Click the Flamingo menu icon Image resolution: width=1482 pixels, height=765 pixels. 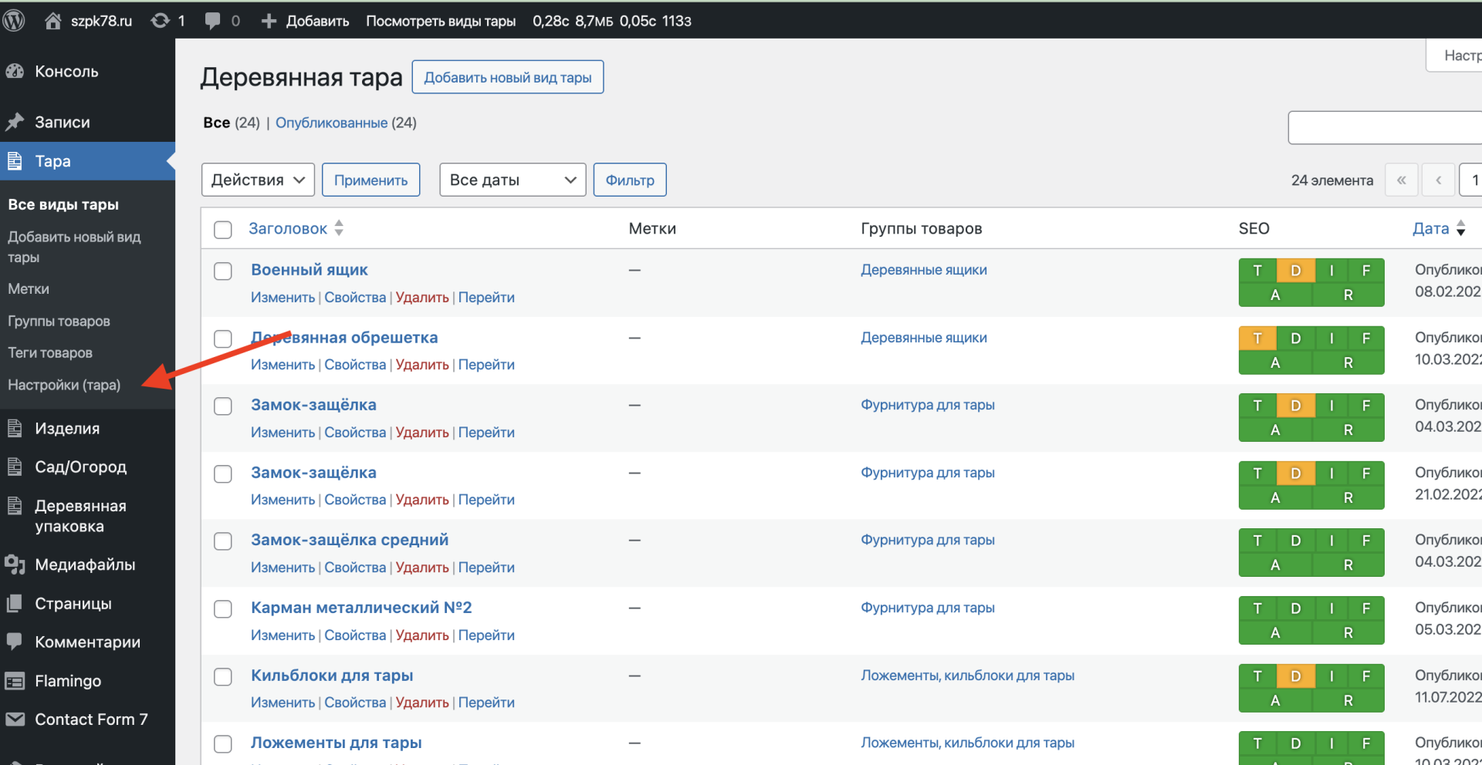15,681
